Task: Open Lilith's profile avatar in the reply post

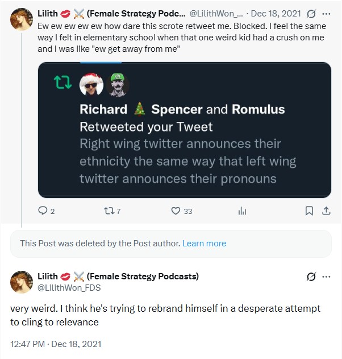Action: (22, 282)
